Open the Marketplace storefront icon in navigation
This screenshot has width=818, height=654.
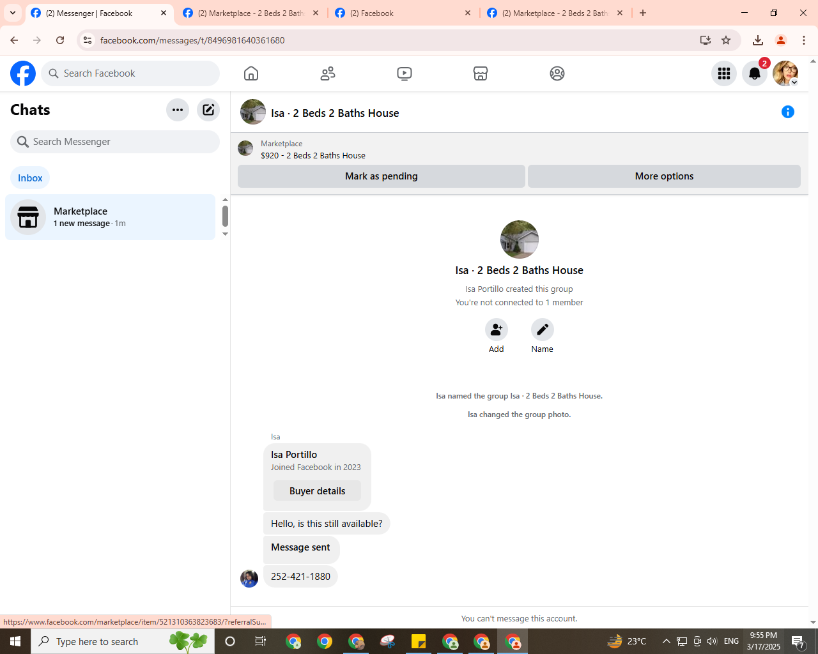coord(481,73)
